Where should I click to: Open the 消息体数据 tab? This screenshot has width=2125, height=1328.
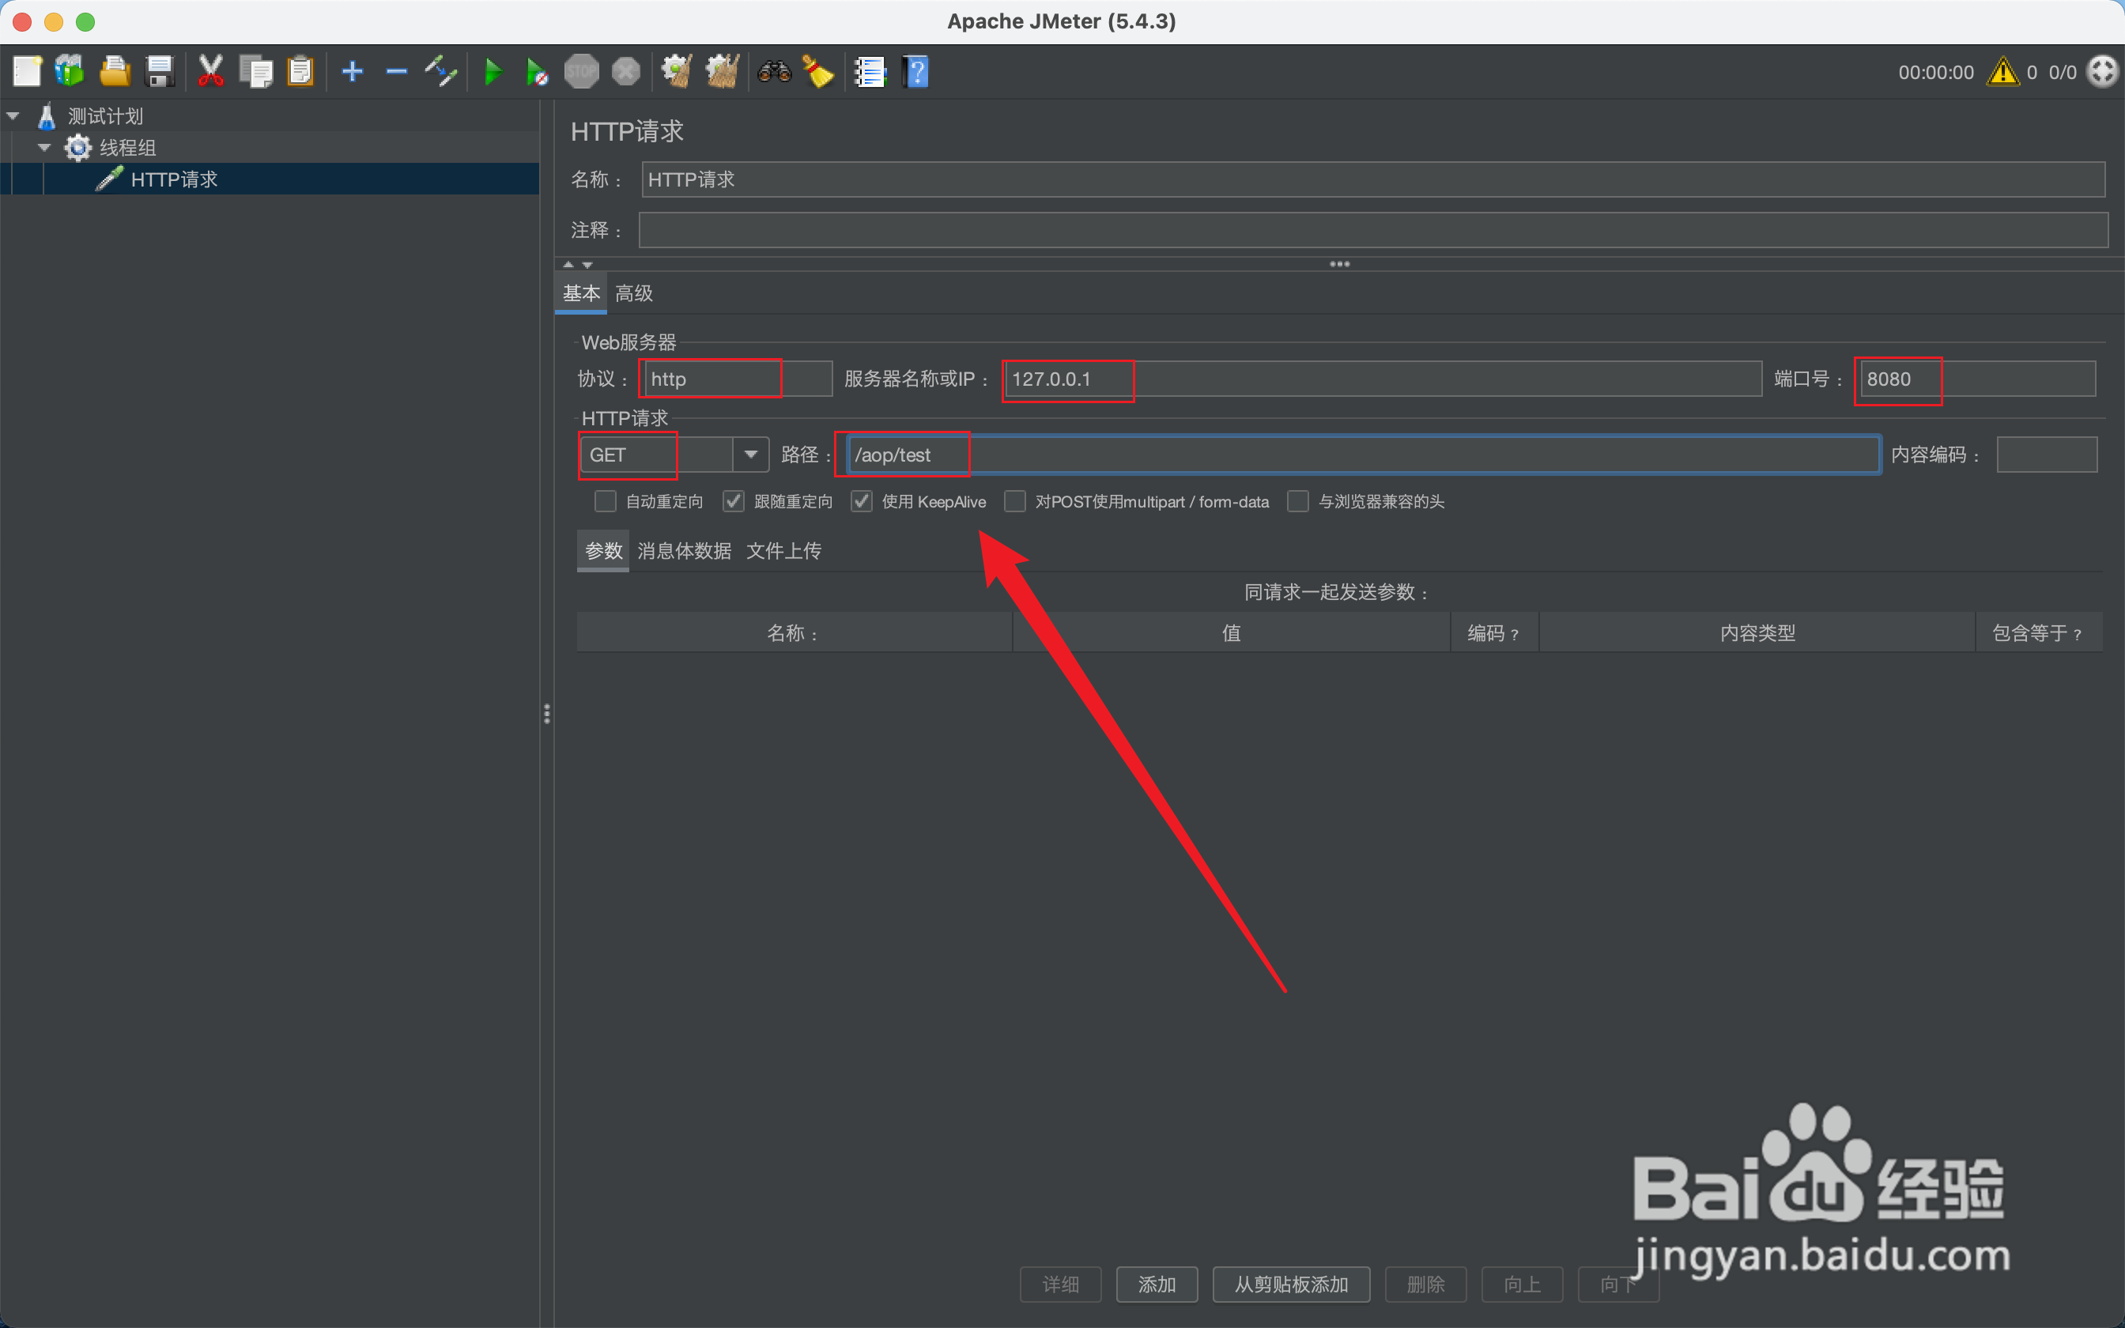click(684, 551)
